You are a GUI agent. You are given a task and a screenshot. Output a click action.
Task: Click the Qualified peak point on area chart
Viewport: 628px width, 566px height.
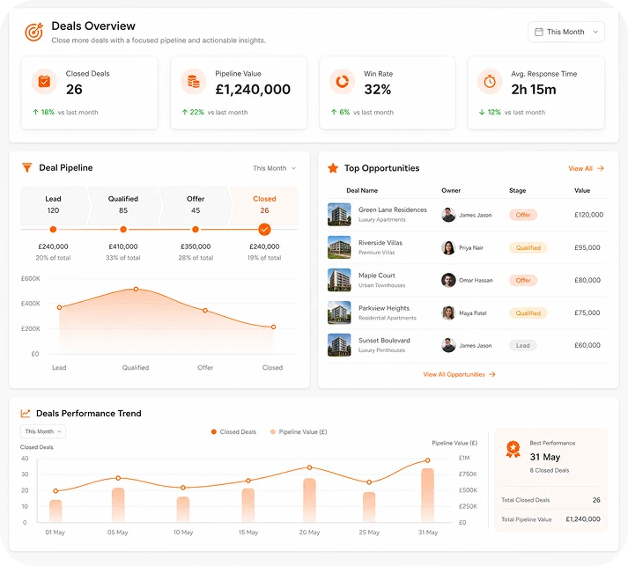tap(137, 289)
